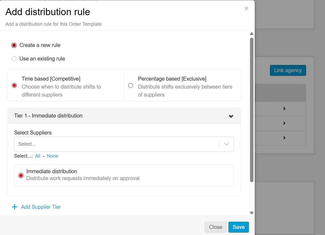Click the Add Supplier Tier link
Viewport: 325px width, 235px height.
(x=41, y=207)
